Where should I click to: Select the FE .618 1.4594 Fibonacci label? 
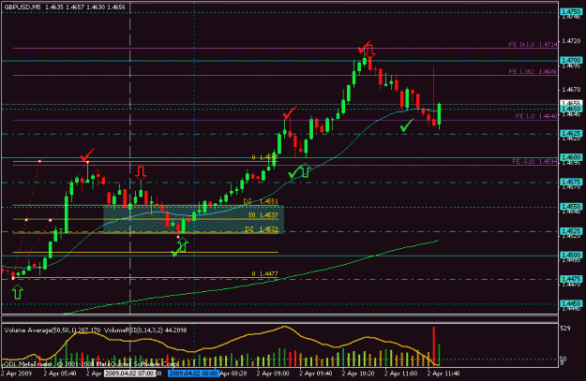pyautogui.click(x=534, y=162)
